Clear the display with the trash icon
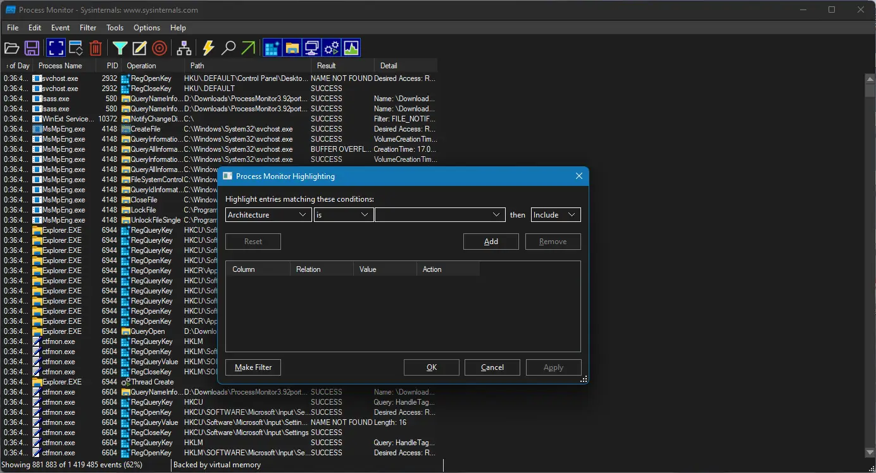The width and height of the screenshot is (876, 473). coord(96,48)
